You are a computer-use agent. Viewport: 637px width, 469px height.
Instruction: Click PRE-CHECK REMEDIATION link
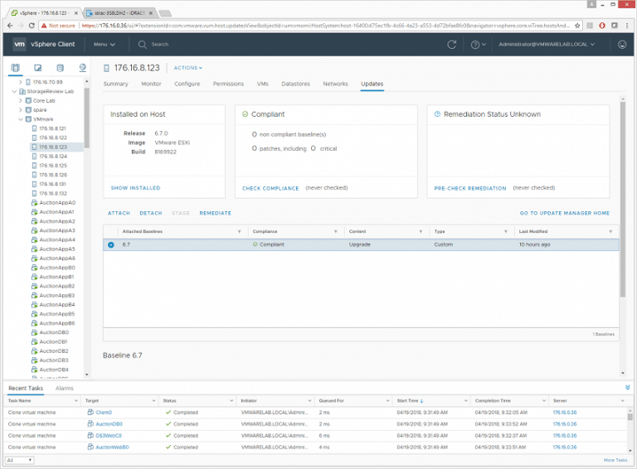point(470,188)
